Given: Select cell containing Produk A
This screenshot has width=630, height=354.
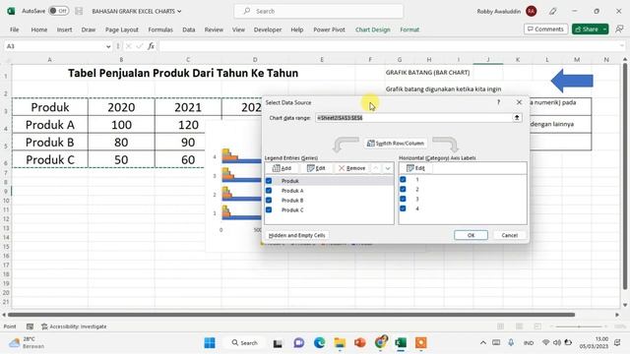Looking at the screenshot, I should coord(50,125).
